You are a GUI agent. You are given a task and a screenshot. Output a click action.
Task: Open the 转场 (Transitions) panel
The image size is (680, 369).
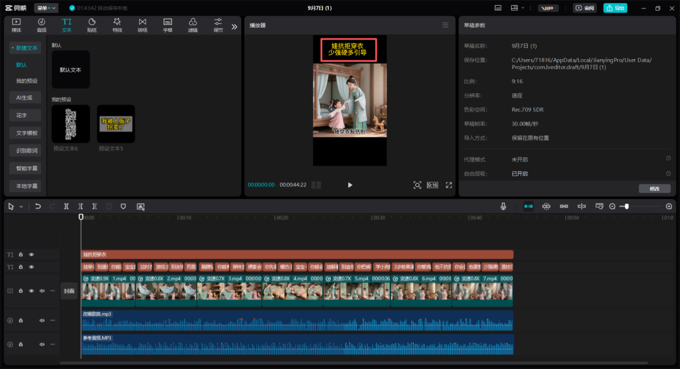142,25
